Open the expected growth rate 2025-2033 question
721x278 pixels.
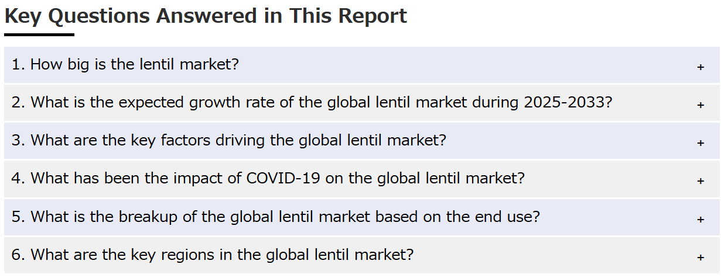[312, 102]
